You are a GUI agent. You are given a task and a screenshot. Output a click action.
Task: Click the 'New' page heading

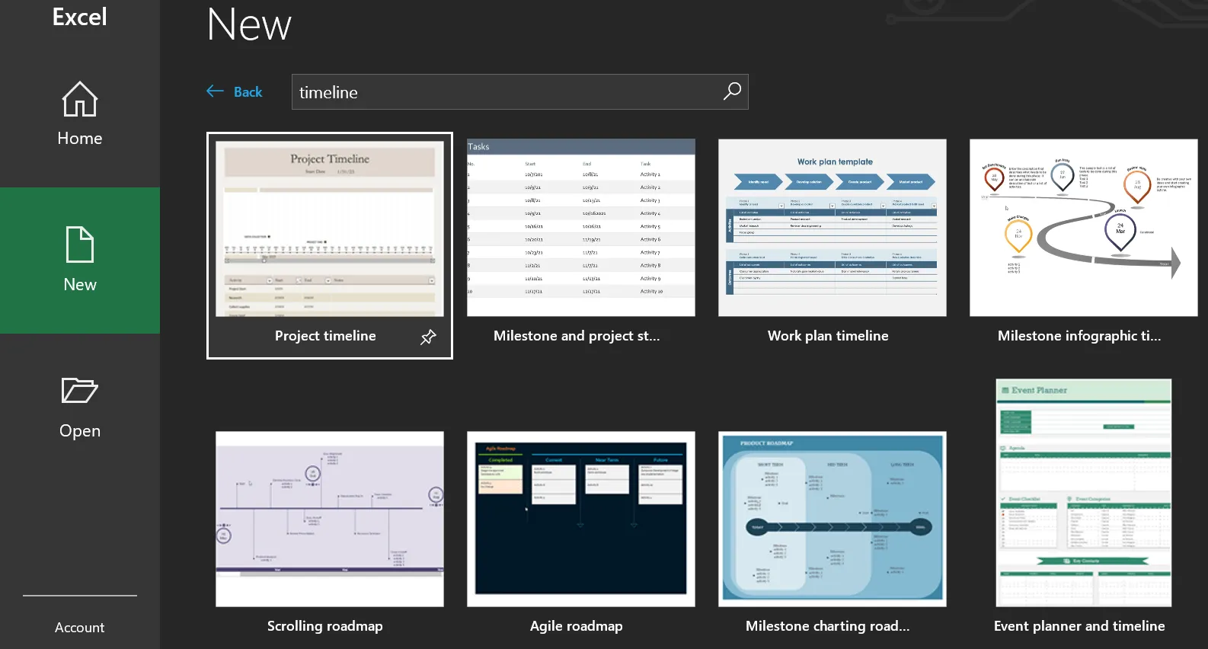coord(249,24)
